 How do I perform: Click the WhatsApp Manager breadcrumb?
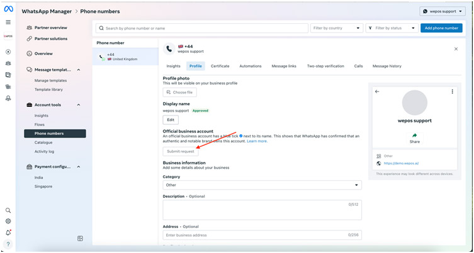[x=47, y=11]
